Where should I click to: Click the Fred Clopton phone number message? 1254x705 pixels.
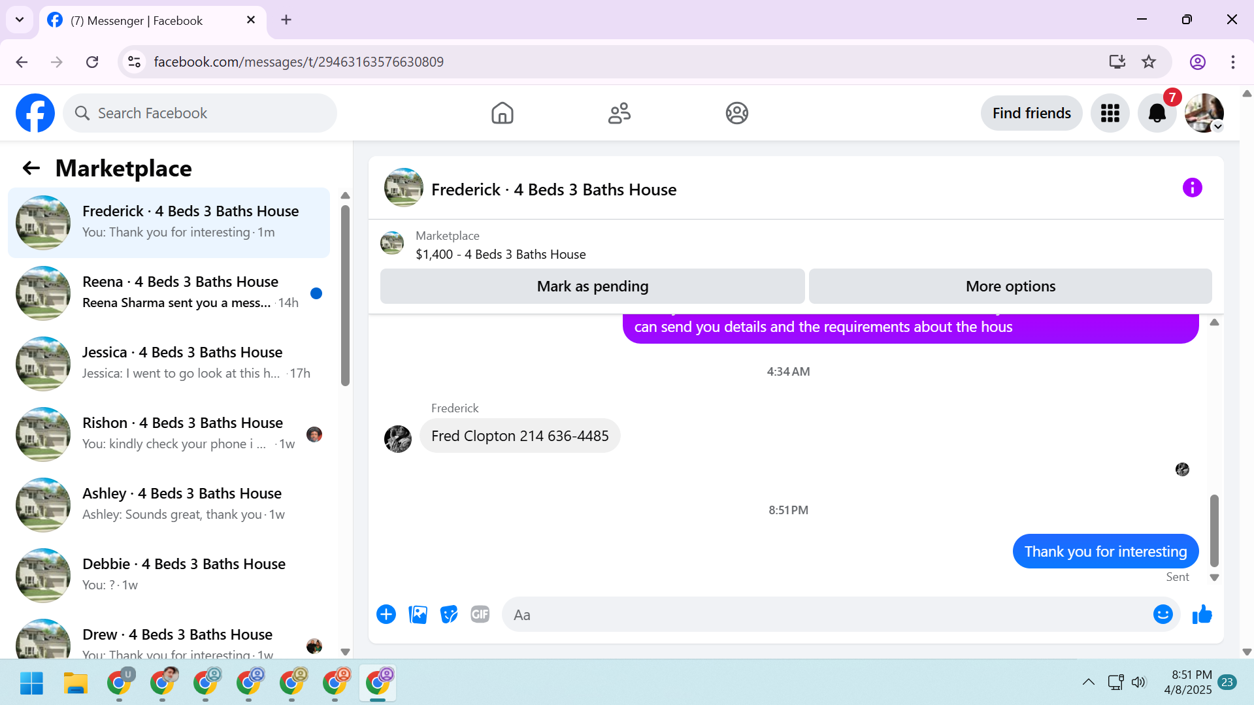[520, 436]
